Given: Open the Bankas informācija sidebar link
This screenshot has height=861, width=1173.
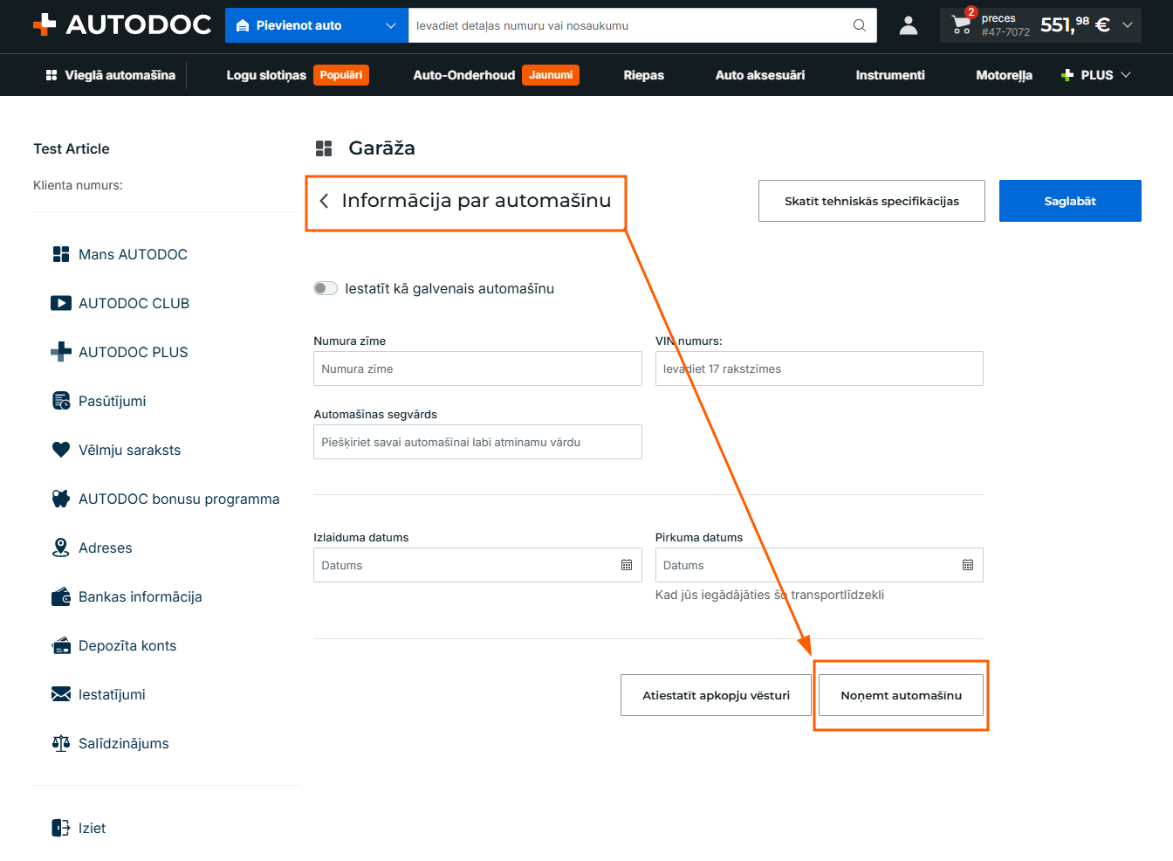Looking at the screenshot, I should [x=140, y=596].
